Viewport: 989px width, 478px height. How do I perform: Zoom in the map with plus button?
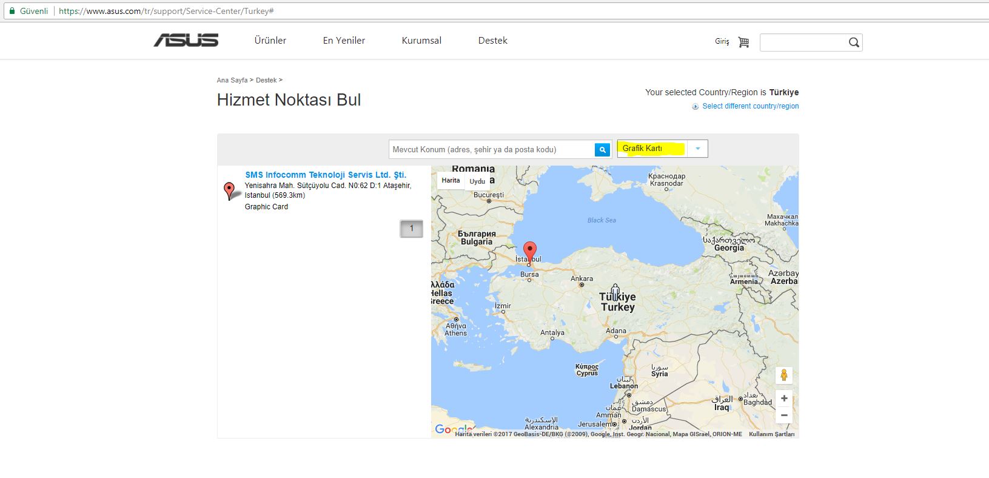784,399
